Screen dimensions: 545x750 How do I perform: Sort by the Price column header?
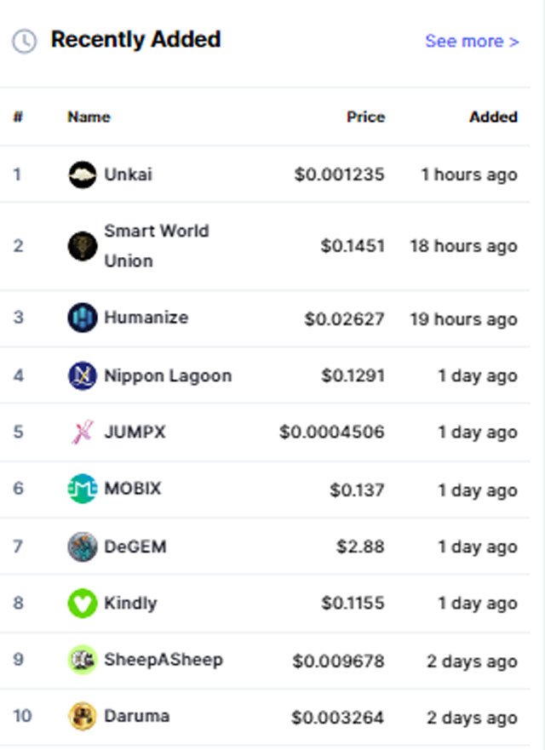tap(365, 117)
